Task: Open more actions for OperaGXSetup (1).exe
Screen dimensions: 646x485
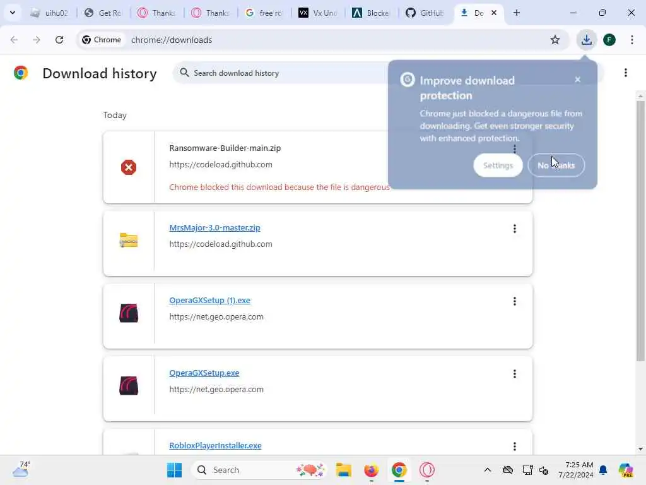Action: click(515, 301)
